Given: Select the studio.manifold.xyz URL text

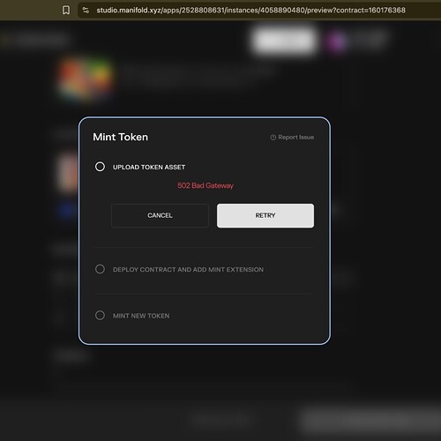Looking at the screenshot, I should [250, 11].
